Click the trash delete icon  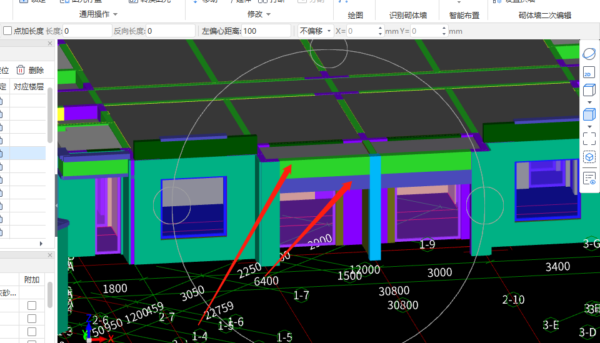click(21, 69)
